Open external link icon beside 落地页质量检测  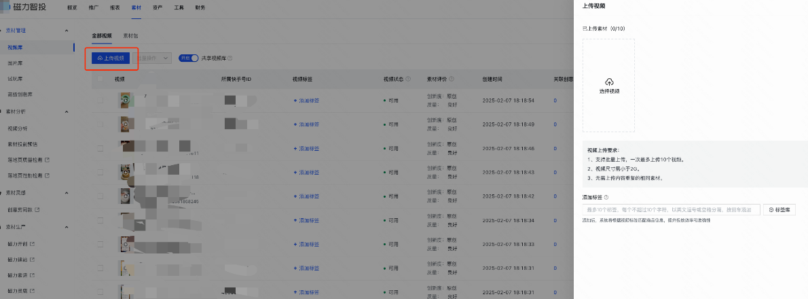point(48,160)
